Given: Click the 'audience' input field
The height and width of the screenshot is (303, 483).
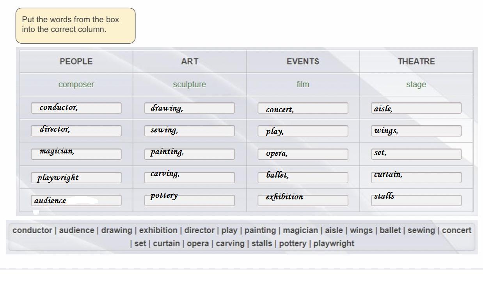Looking at the screenshot, I should coord(76,201).
